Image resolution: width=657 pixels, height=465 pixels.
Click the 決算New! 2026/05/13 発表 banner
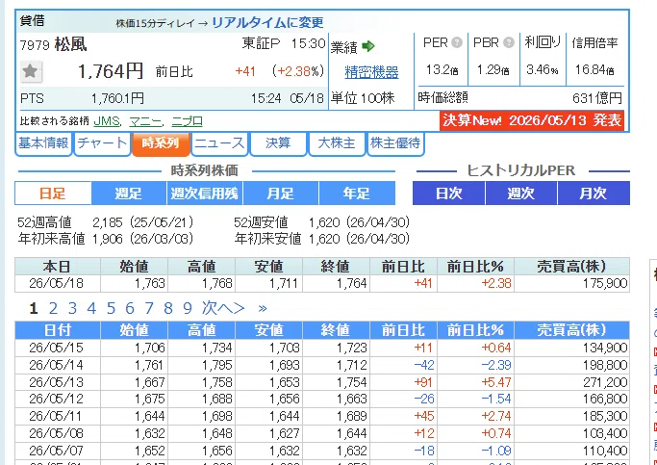[532, 120]
